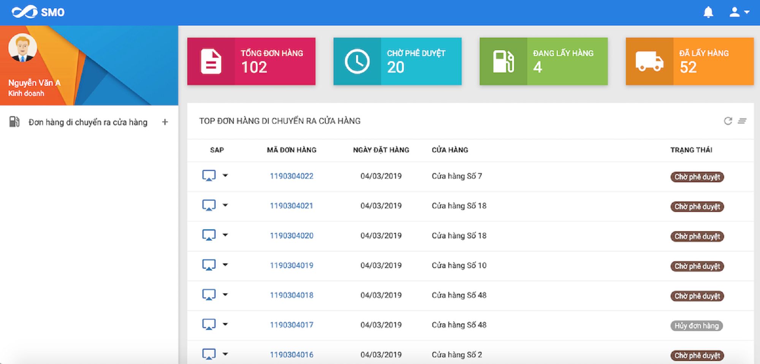Viewport: 760px width, 364px height.
Task: Click Cửa hàng column header
Action: (x=450, y=150)
